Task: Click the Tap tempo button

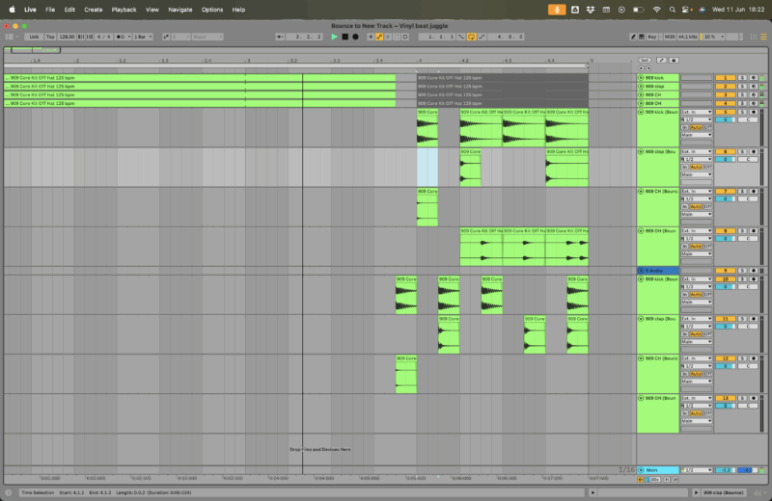Action: 50,37
